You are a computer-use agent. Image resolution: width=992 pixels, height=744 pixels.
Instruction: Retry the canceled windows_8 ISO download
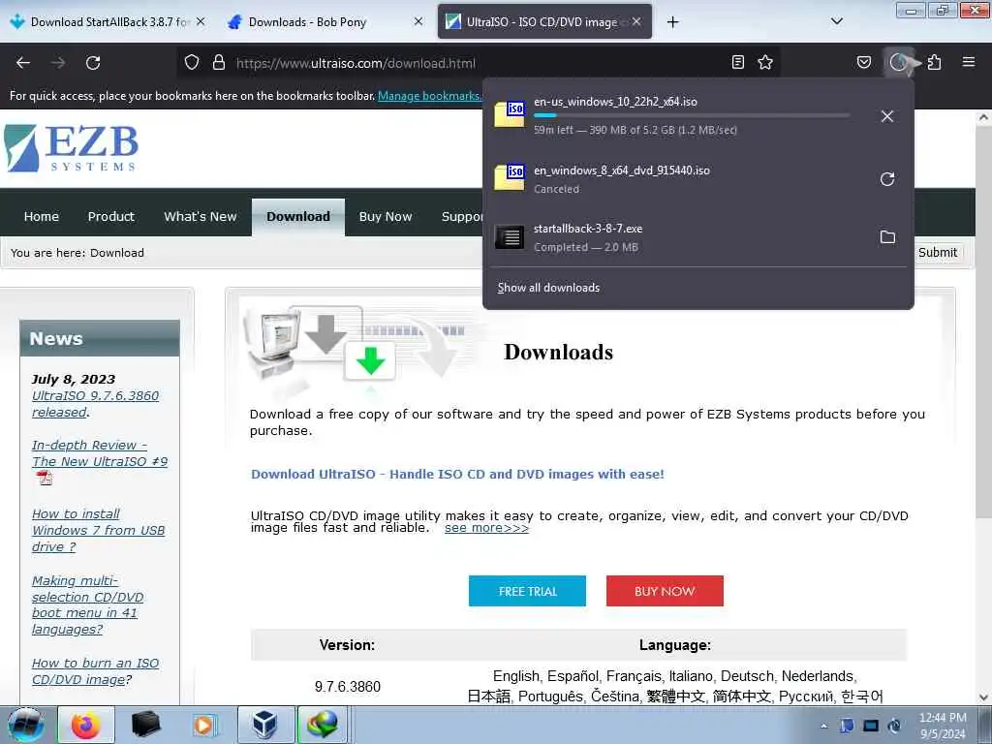pos(887,179)
